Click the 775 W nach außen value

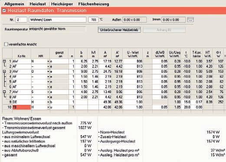86,123
